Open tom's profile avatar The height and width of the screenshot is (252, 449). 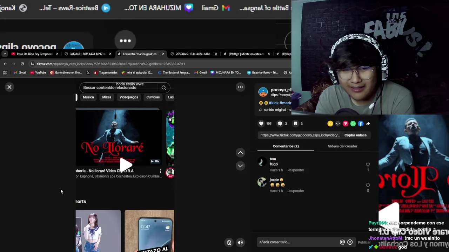262,162
